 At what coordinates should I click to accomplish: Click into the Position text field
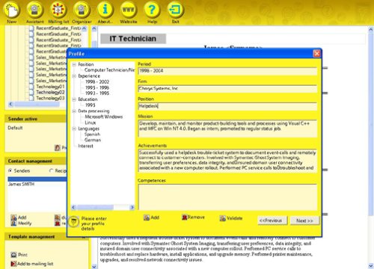point(227,106)
